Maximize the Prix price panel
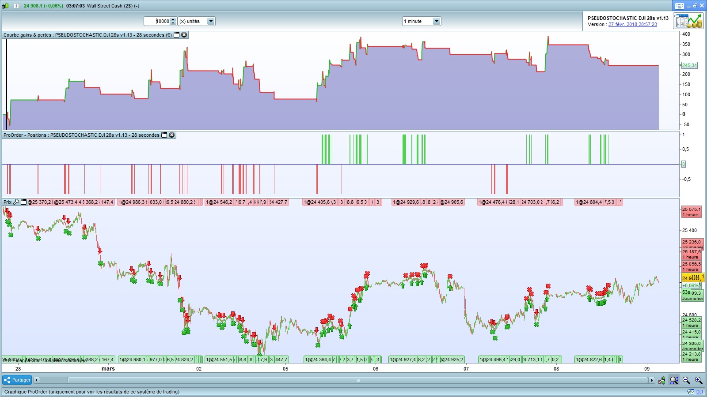707x397 pixels. pos(24,202)
